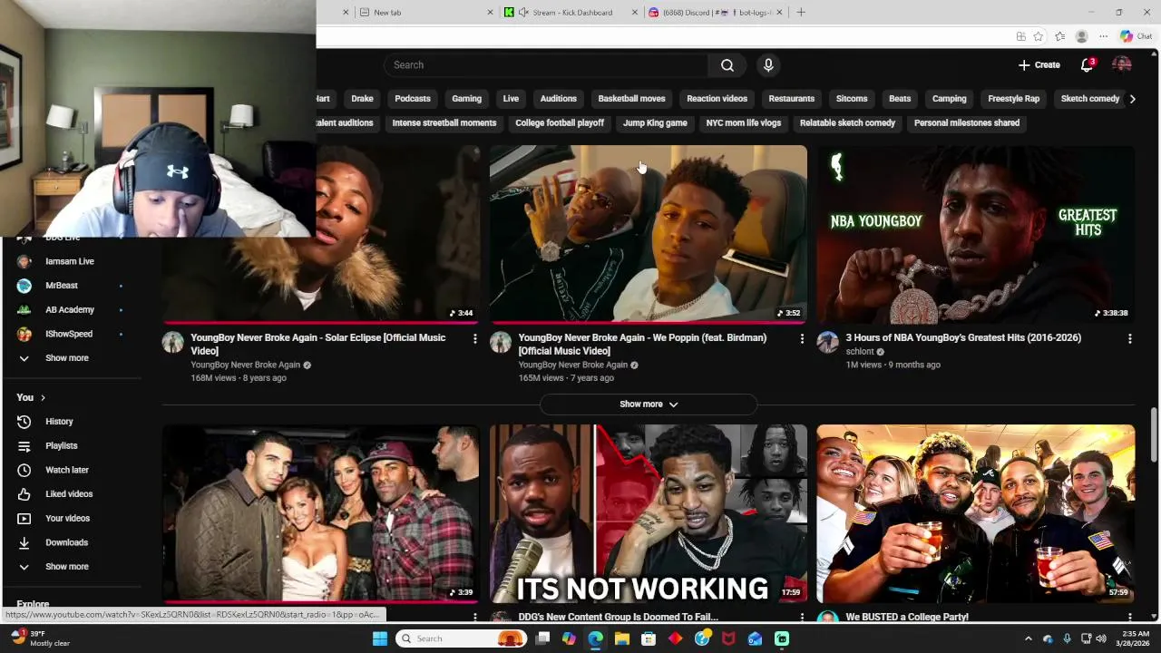Select the College football playoff chip
Viewport: 1161px width, 653px height.
(x=560, y=123)
